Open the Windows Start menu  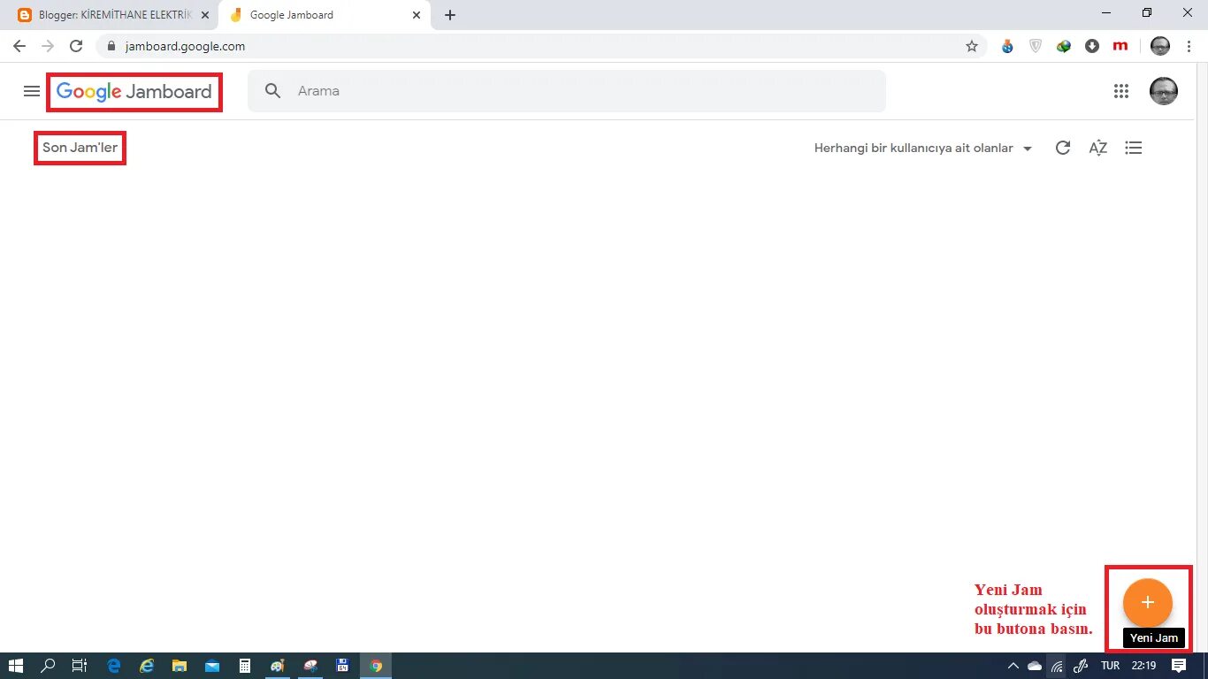pyautogui.click(x=15, y=666)
